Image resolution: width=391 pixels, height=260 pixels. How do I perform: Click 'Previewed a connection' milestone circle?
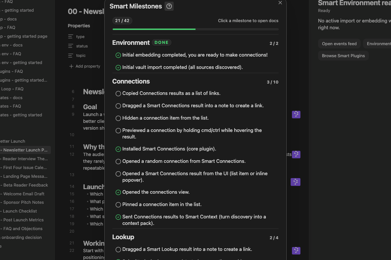coord(118,131)
